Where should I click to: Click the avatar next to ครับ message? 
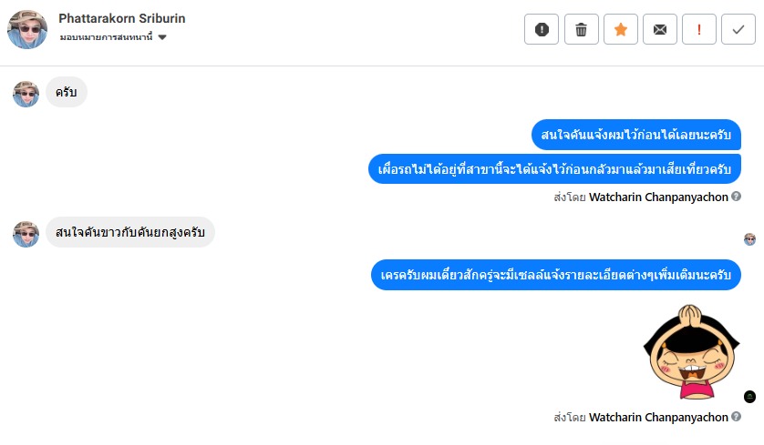click(26, 93)
